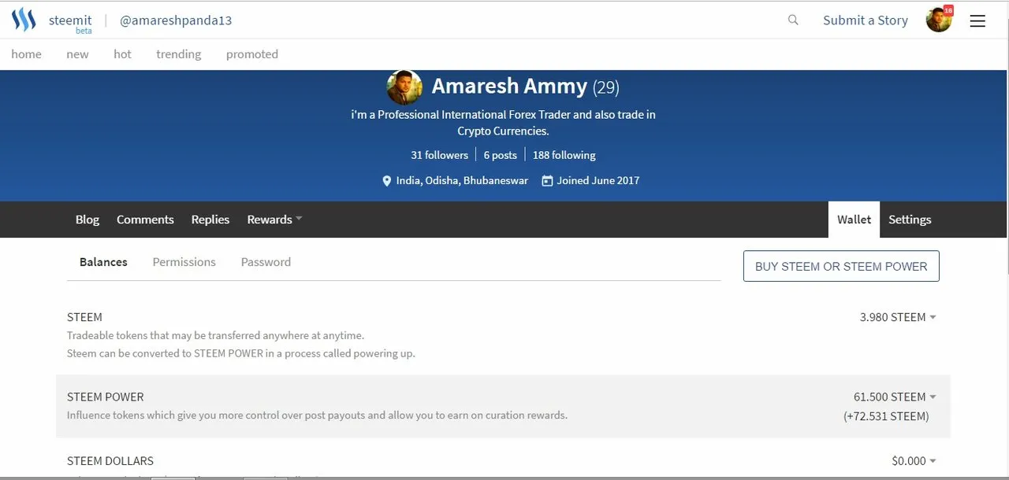Image resolution: width=1009 pixels, height=480 pixels.
Task: Switch to the Blog tab
Action: [x=87, y=220]
